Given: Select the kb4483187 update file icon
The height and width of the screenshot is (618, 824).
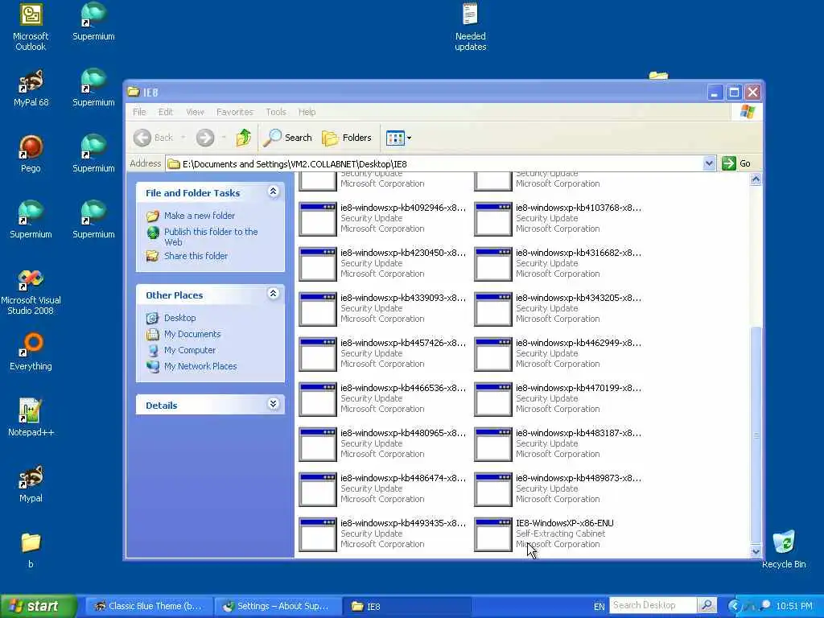Looking at the screenshot, I should coord(493,444).
